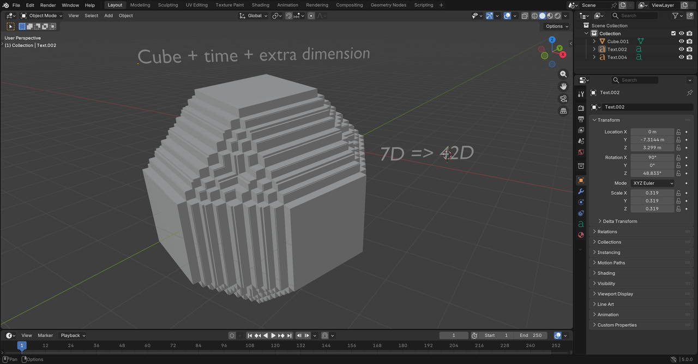
Task: Open the Physics properties tab
Action: 581,202
